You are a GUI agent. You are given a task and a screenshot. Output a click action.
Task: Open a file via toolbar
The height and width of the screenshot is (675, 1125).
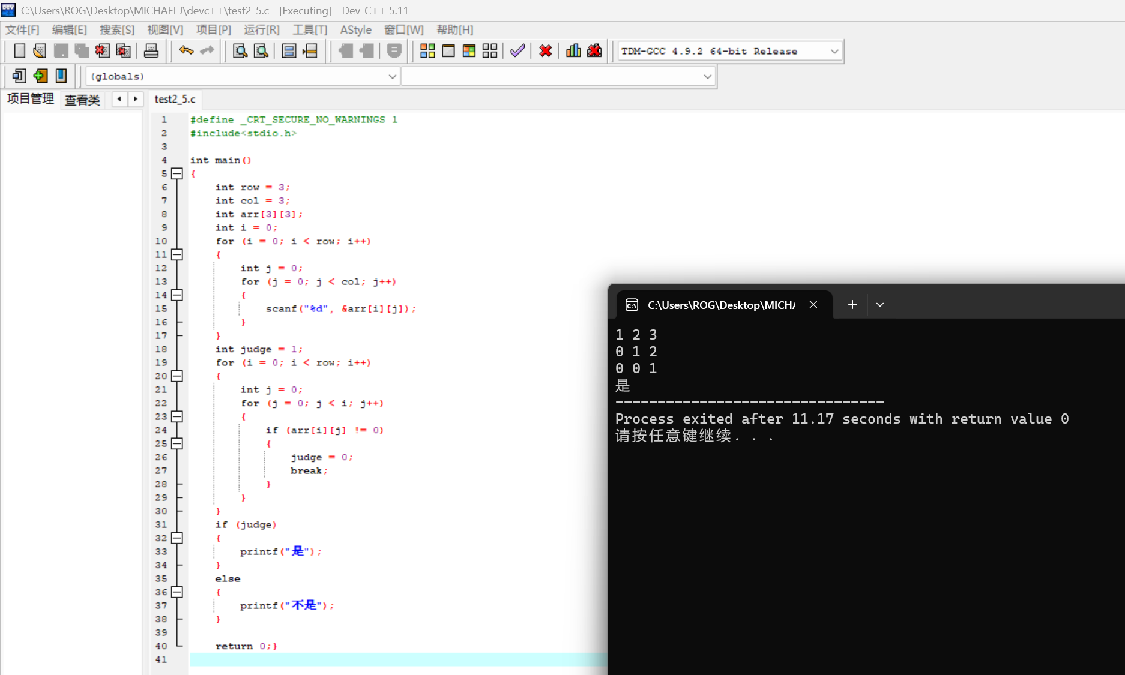[x=40, y=51]
